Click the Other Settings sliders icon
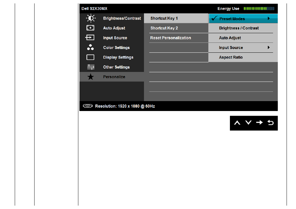Image resolution: width=296 pixels, height=209 pixels. (x=91, y=67)
